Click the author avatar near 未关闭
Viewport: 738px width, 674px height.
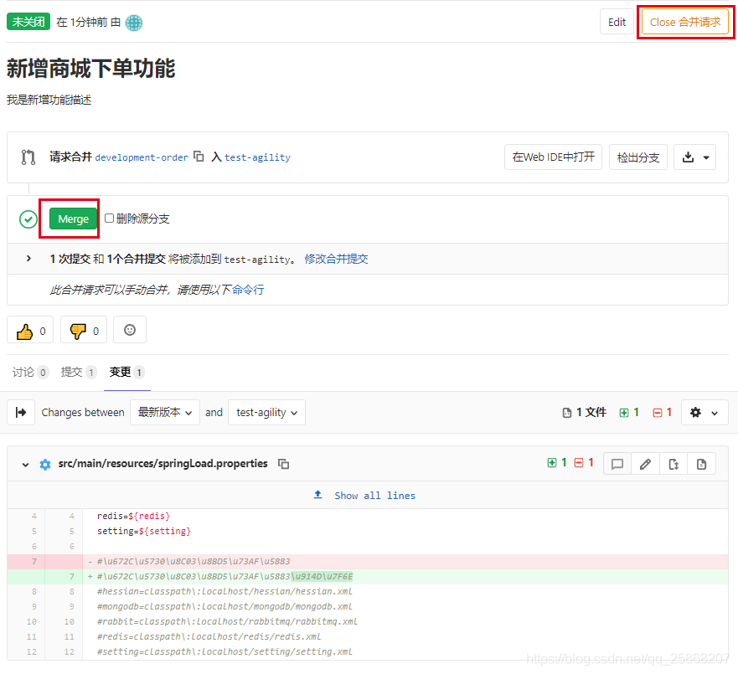(x=135, y=21)
